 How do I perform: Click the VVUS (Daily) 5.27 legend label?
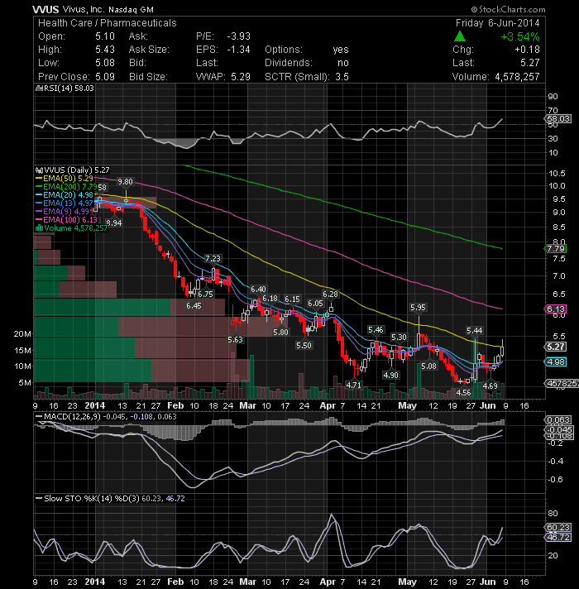coord(72,170)
